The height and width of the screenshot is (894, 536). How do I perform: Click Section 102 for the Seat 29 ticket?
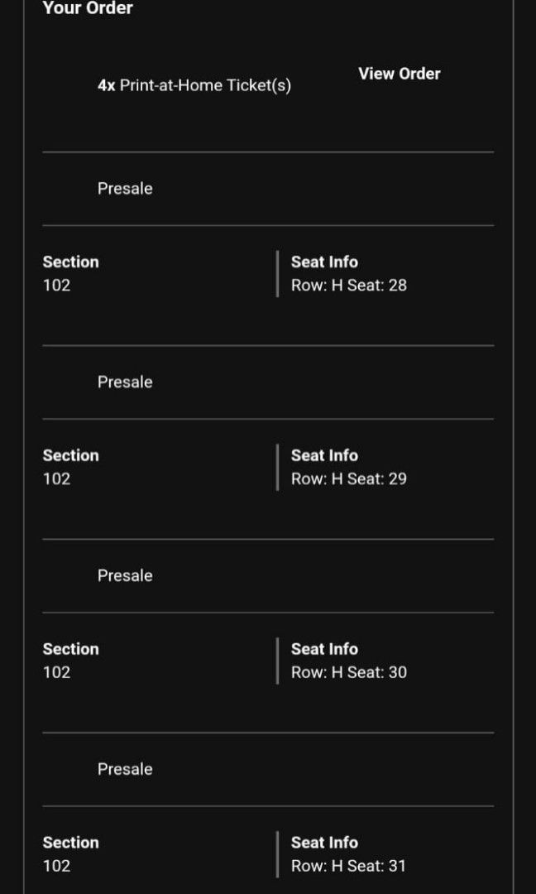coord(57,478)
